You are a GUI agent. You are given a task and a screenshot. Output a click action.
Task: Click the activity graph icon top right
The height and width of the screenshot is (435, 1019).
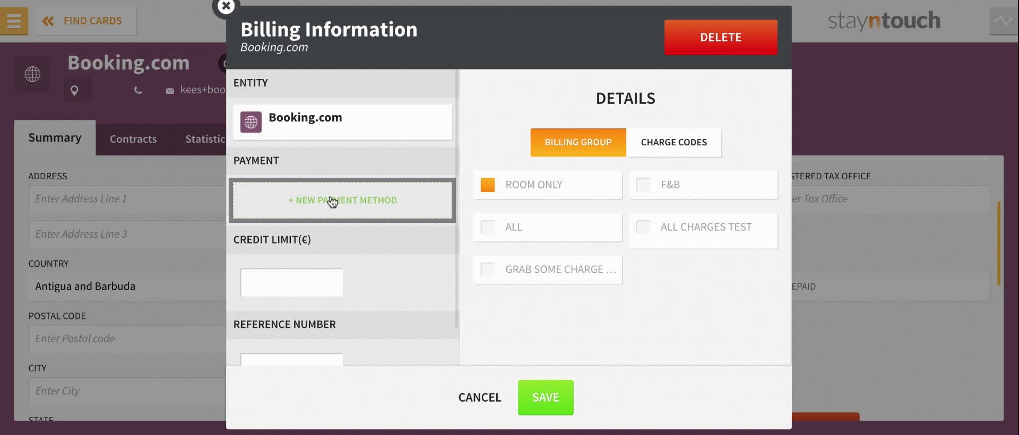coord(1004,21)
